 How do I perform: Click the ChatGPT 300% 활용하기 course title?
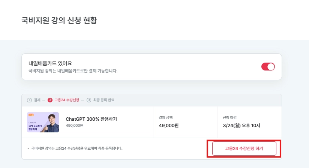click(91, 119)
